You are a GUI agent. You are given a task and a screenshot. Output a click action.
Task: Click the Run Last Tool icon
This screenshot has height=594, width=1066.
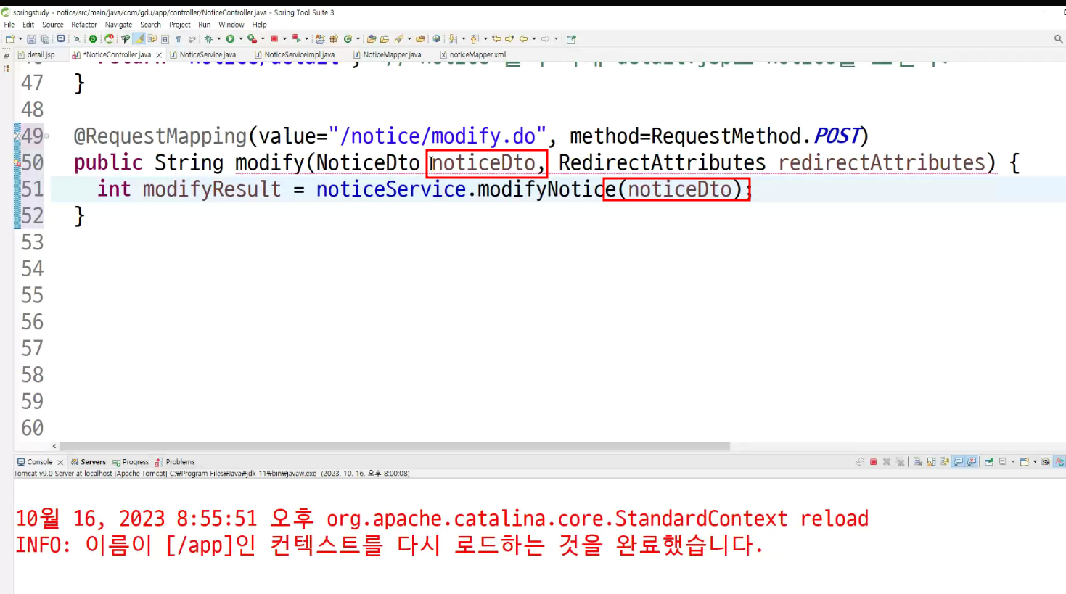pyautogui.click(x=252, y=38)
